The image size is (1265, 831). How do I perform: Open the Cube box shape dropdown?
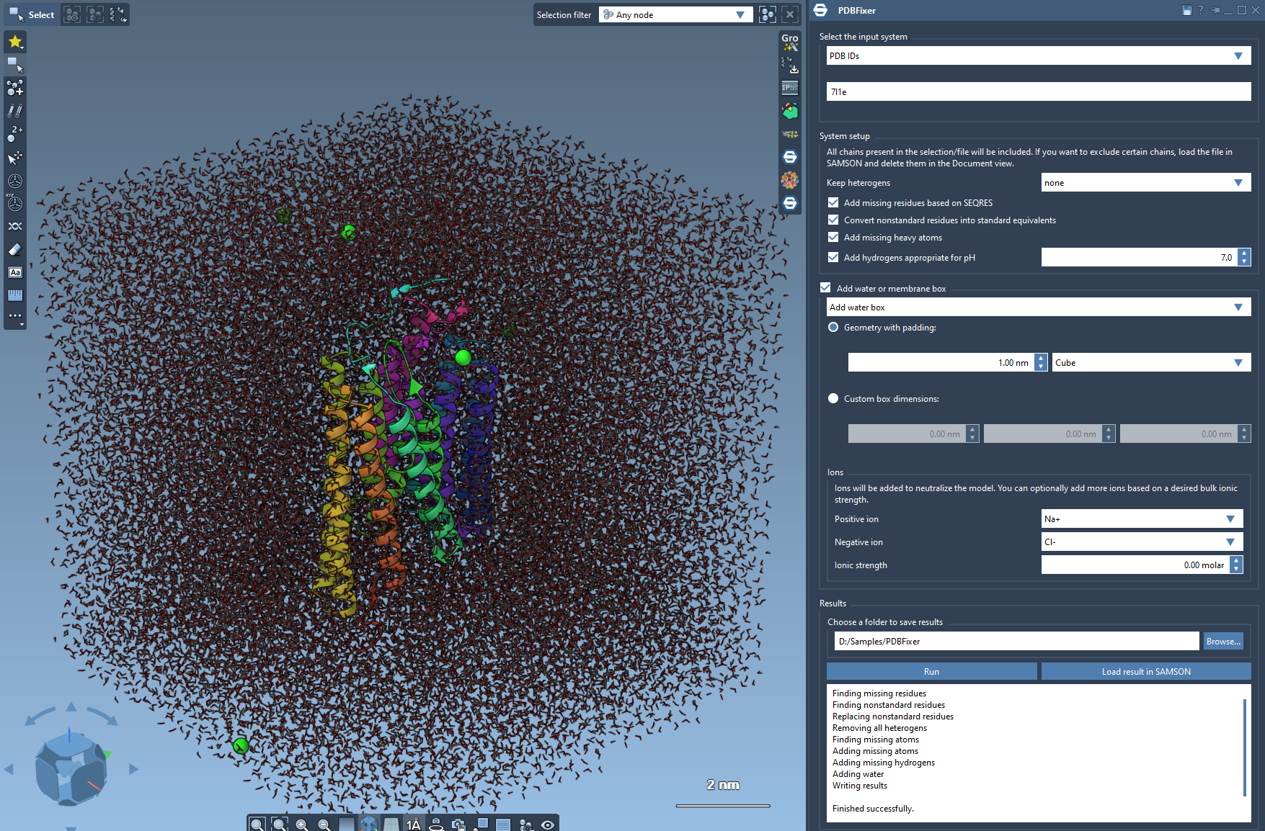click(1150, 363)
